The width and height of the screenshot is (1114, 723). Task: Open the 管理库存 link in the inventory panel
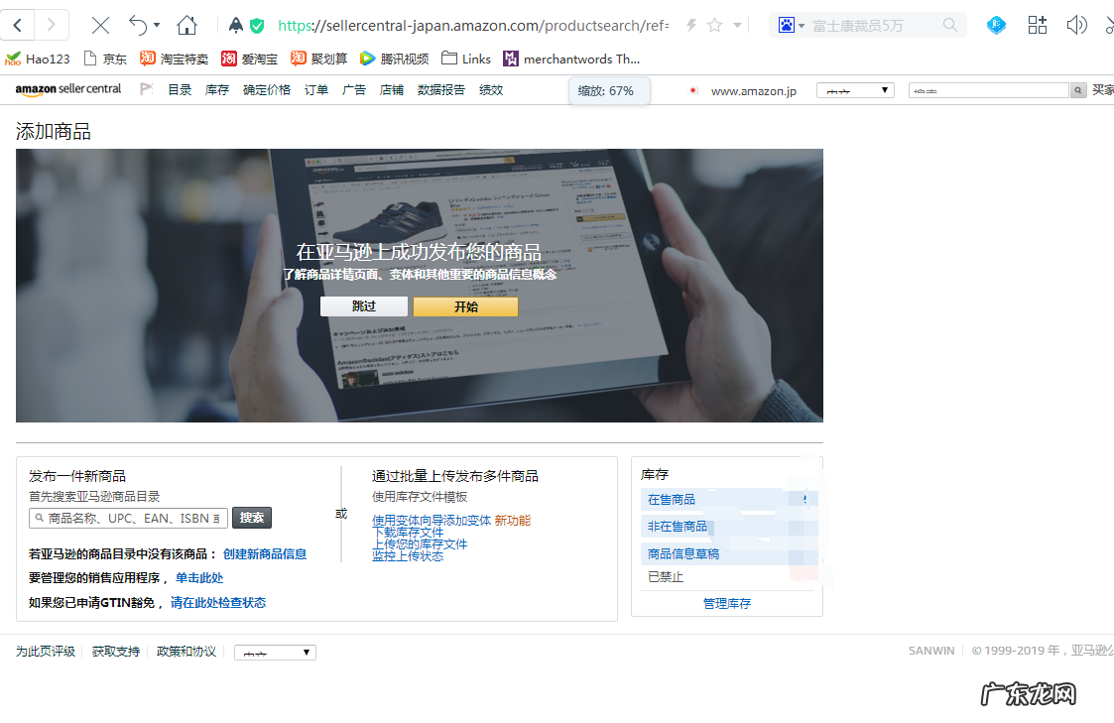(727, 603)
